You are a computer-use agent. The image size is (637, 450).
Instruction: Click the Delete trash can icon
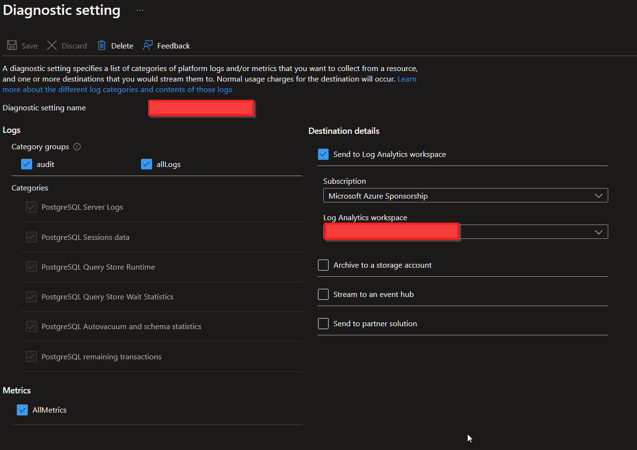[x=102, y=46]
